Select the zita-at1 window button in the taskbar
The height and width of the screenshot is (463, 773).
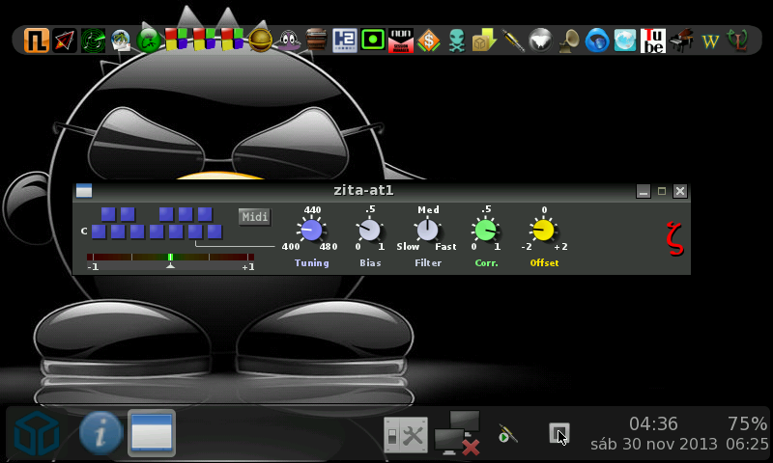(x=152, y=433)
